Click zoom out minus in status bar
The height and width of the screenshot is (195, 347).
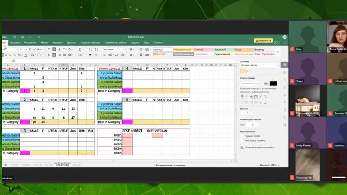[x=257, y=165]
